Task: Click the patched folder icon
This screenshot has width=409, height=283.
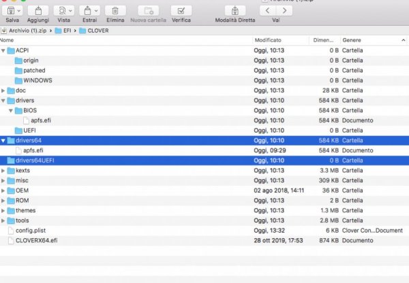Action: (18, 71)
